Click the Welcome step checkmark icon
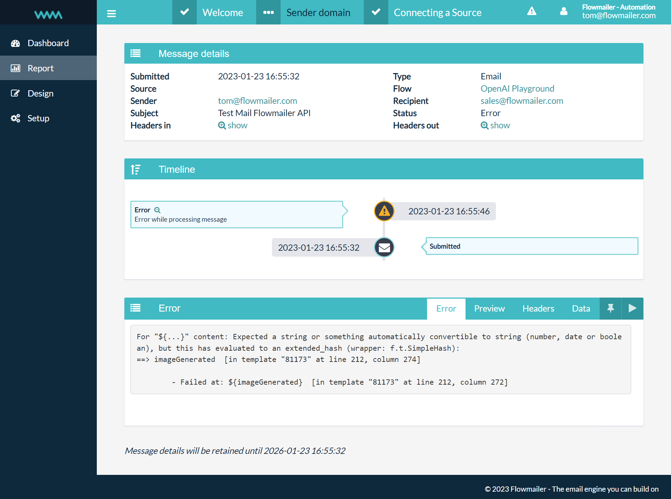671x499 pixels. tap(185, 12)
